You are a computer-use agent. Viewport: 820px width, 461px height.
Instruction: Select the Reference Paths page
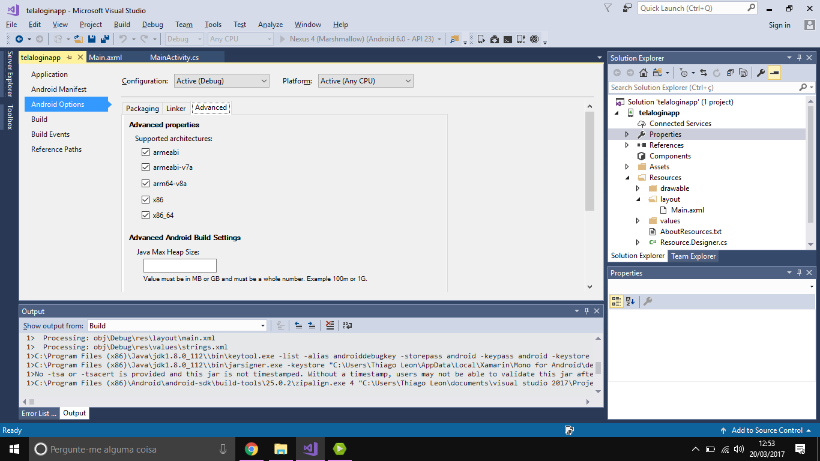point(56,149)
